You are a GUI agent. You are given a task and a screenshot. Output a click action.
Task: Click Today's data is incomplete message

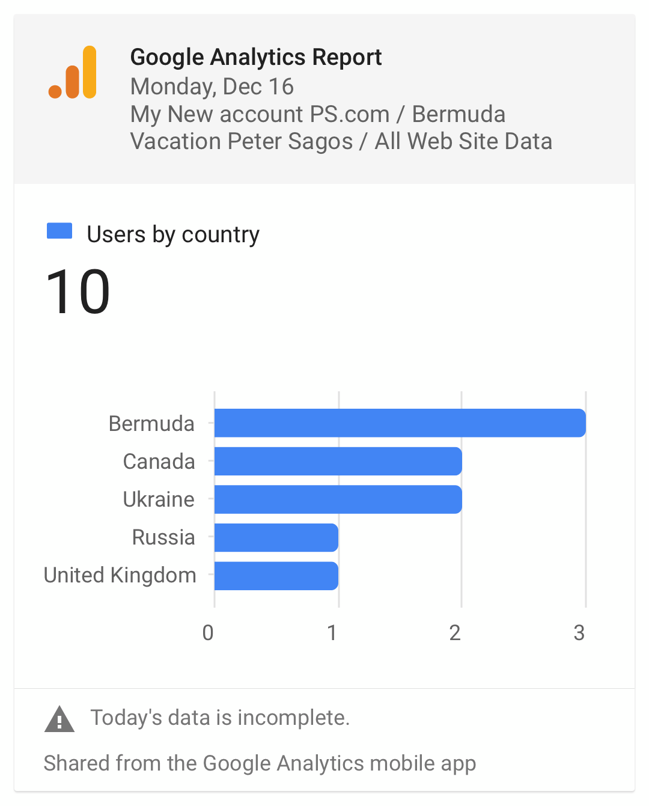coord(220,718)
